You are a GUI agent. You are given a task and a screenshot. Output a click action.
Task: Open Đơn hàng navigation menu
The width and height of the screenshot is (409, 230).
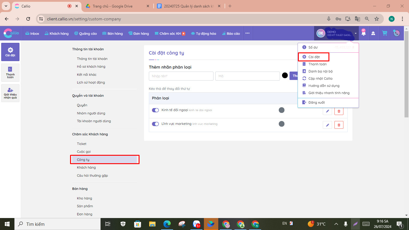(x=139, y=34)
